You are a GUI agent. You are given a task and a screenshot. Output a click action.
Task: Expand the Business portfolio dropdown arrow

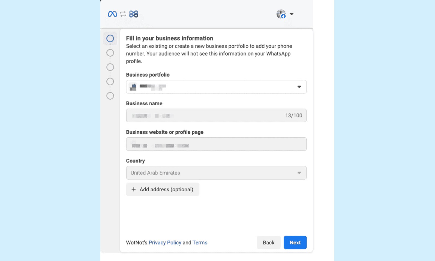click(299, 87)
